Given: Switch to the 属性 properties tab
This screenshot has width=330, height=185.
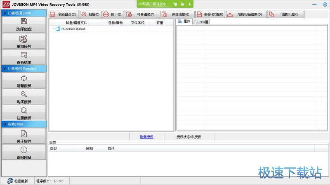Looking at the screenshot, I should coord(184,21).
